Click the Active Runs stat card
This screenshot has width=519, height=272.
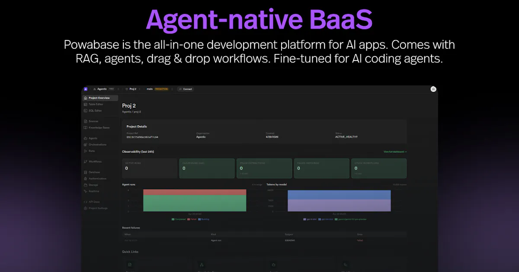[x=150, y=168]
